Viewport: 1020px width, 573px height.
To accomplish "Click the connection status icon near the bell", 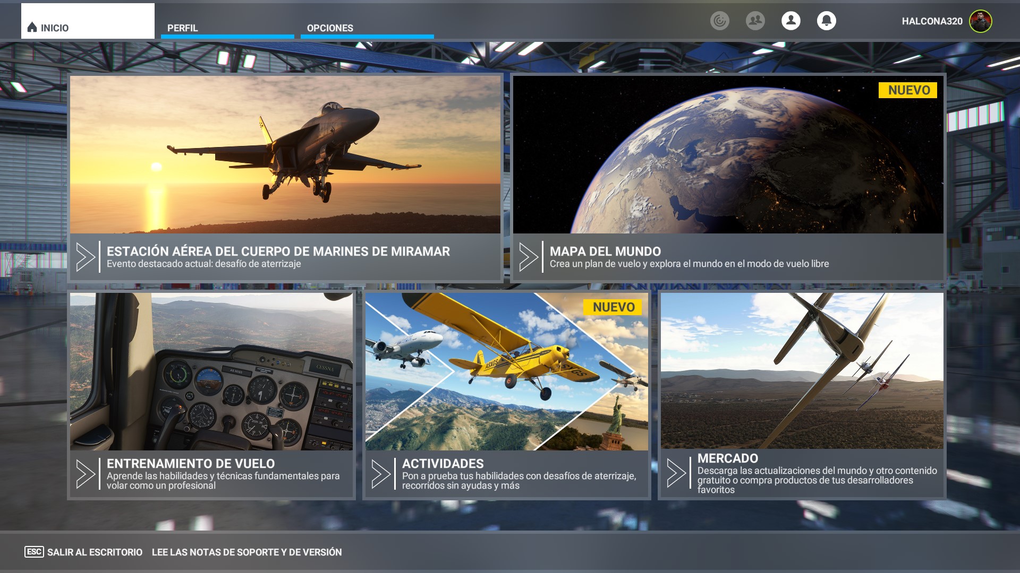I will tap(719, 22).
